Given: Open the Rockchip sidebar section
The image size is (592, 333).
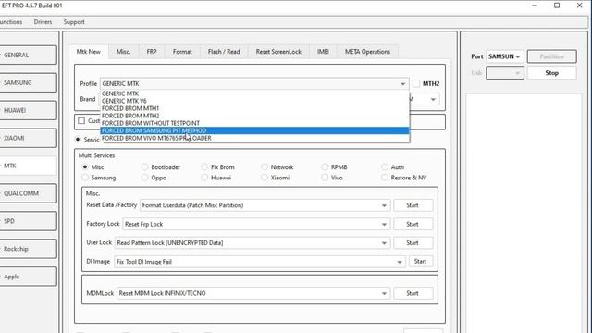Looking at the screenshot, I should coord(28,249).
